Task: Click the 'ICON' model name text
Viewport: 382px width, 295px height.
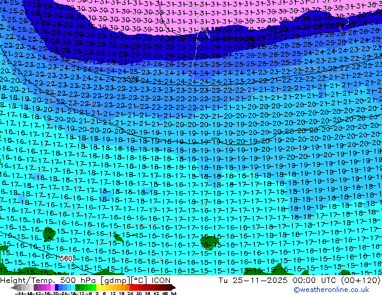Action: [161, 280]
